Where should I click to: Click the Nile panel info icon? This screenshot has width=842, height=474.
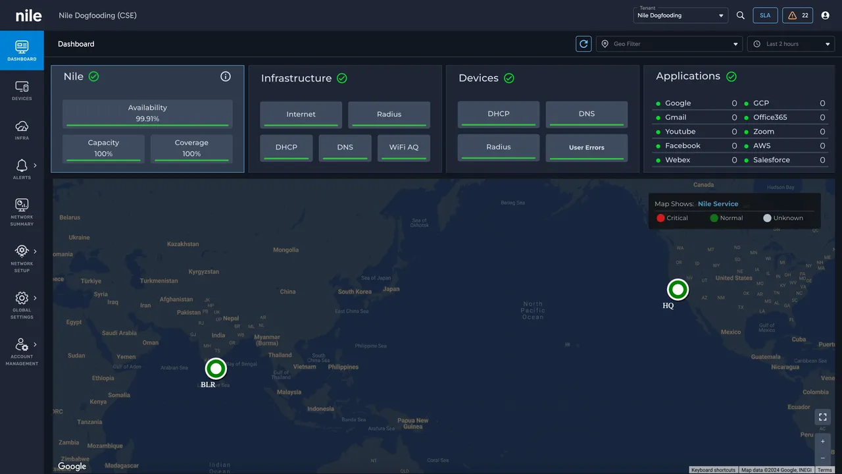coord(226,76)
